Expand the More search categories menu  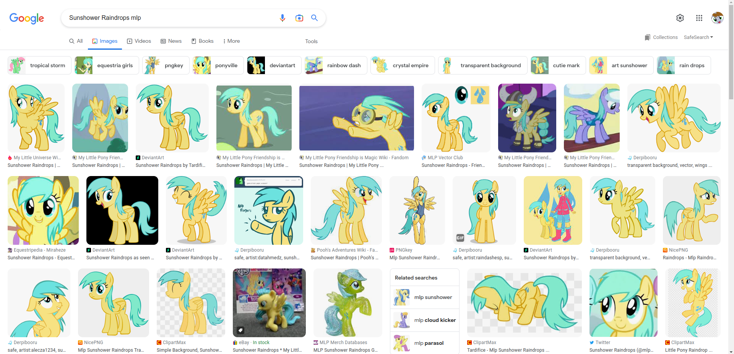tap(231, 41)
